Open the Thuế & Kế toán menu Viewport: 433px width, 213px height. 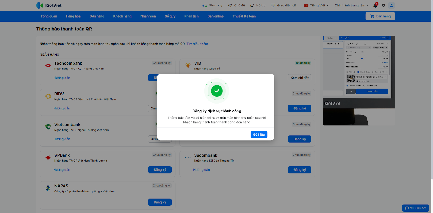coord(244,16)
